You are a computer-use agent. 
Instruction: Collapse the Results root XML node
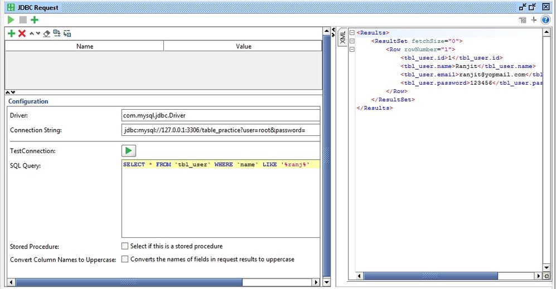pyautogui.click(x=352, y=33)
